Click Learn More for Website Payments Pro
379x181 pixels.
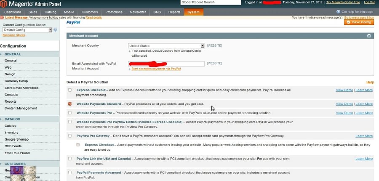coord(364,113)
